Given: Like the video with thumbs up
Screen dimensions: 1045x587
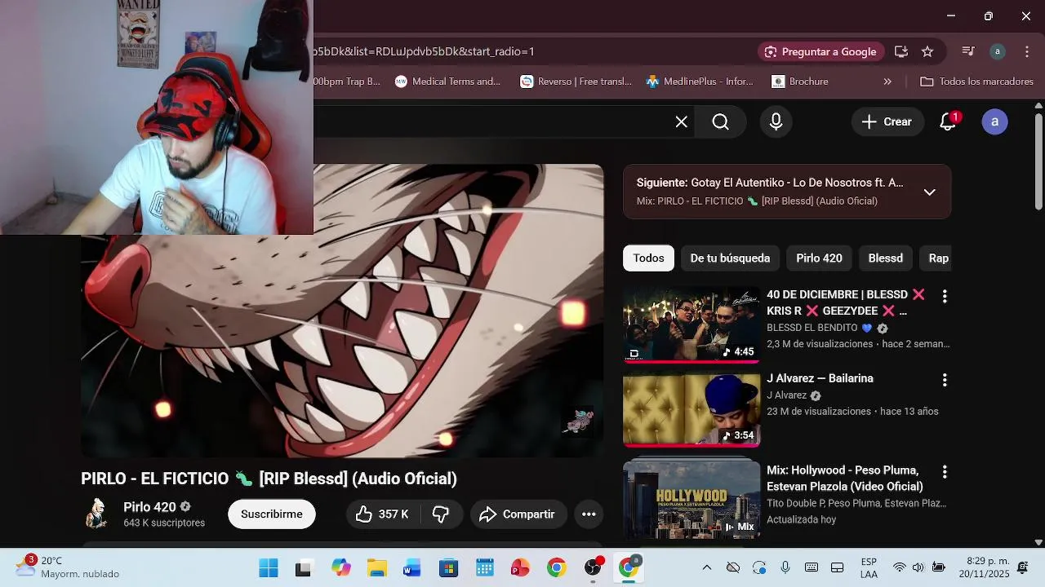Looking at the screenshot, I should [382, 514].
